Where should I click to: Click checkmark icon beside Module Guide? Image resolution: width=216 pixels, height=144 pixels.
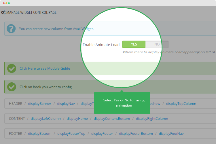12,69
